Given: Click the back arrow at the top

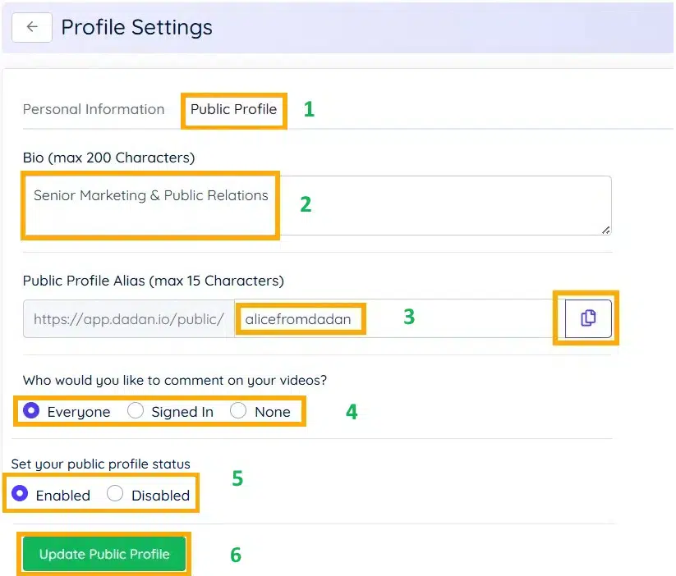Looking at the screenshot, I should (x=30, y=27).
